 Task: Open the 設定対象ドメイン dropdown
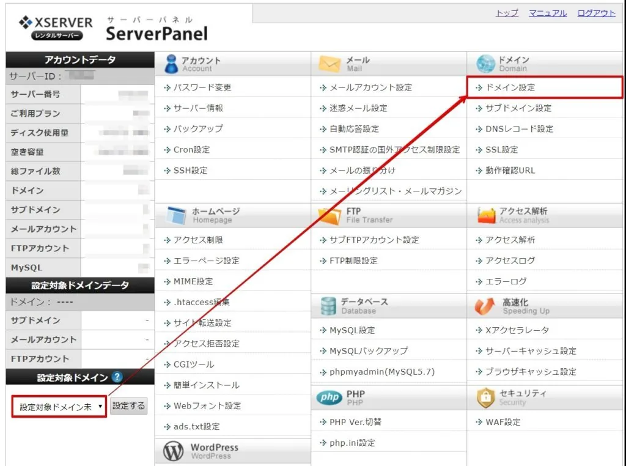(x=59, y=407)
